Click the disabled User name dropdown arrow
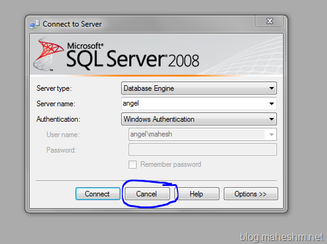Screen dimensions: 327x244 (271, 135)
